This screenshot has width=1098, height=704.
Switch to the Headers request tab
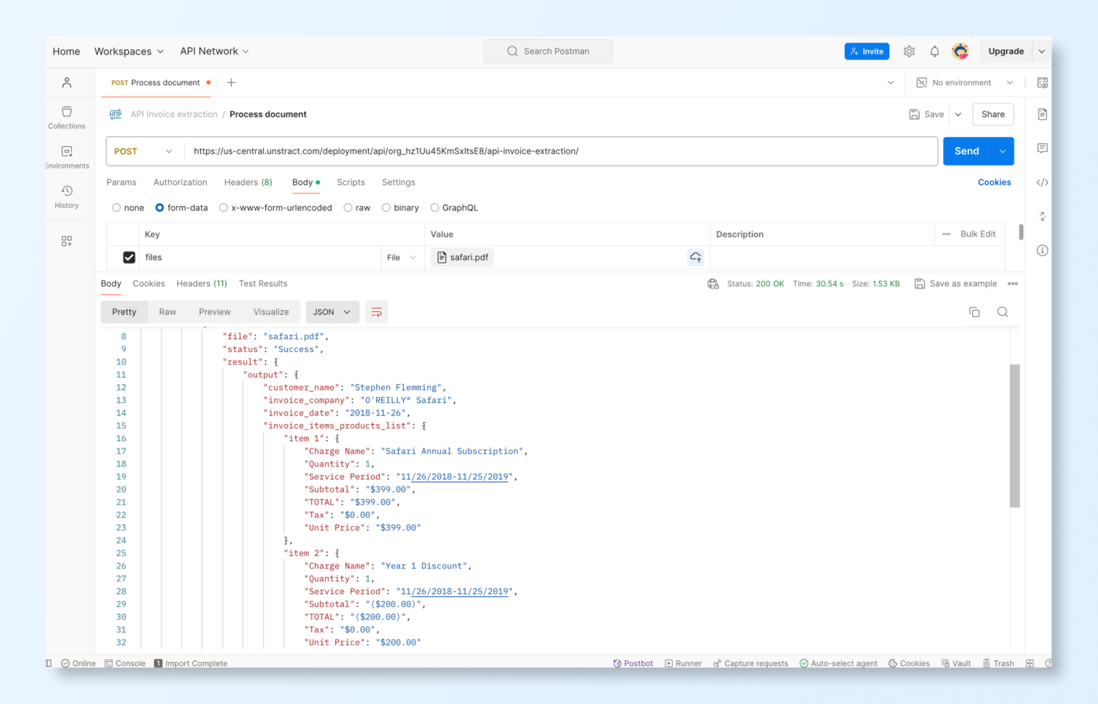[247, 182]
